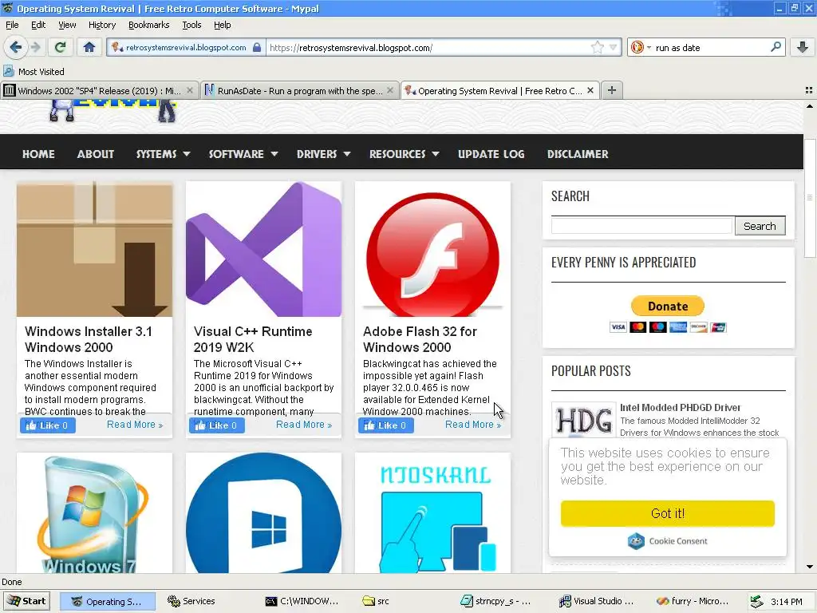Click the sidebar Search button
Screen dimensions: 817x613
click(760, 226)
